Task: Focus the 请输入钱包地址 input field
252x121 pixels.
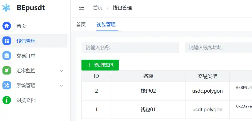Action: pyautogui.click(x=217, y=48)
